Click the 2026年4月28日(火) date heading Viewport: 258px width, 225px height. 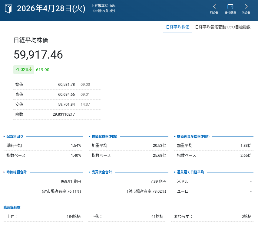51,8
